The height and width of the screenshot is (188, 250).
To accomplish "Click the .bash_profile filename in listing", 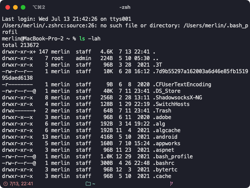I will tap(173, 156).
